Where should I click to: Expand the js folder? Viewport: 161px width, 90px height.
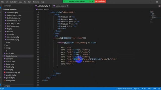7,51
